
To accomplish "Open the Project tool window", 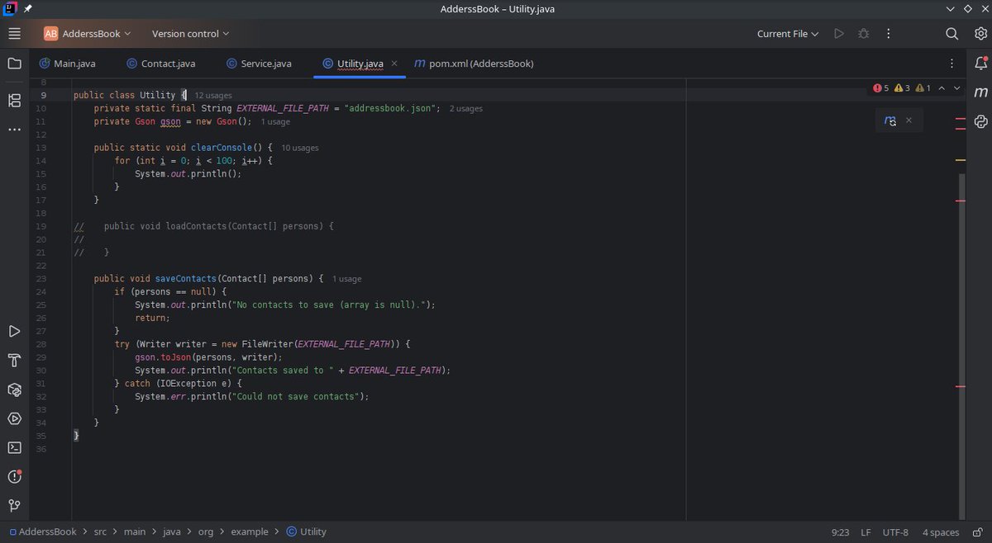I will pos(14,64).
